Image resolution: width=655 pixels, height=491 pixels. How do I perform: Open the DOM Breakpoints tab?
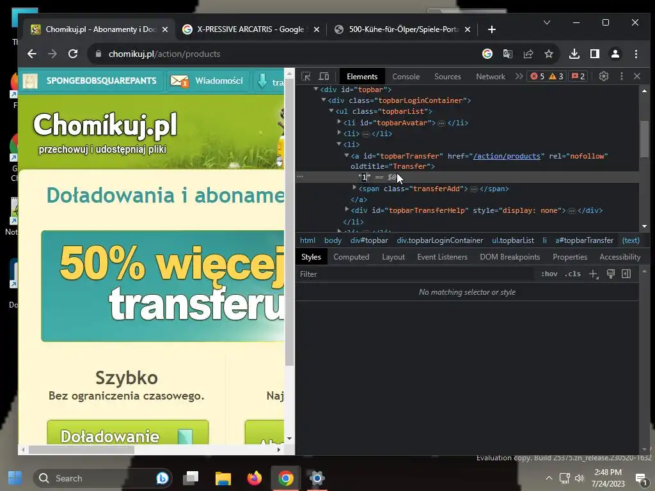tap(510, 257)
